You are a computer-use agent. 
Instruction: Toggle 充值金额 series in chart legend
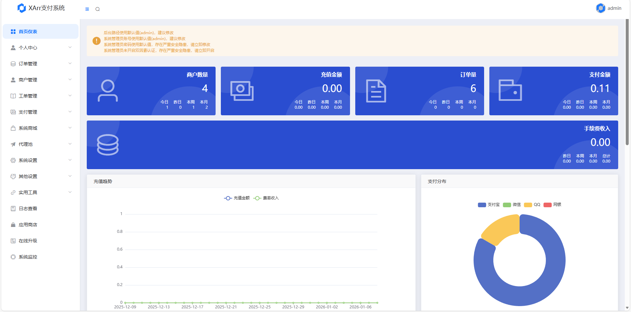coord(237,198)
